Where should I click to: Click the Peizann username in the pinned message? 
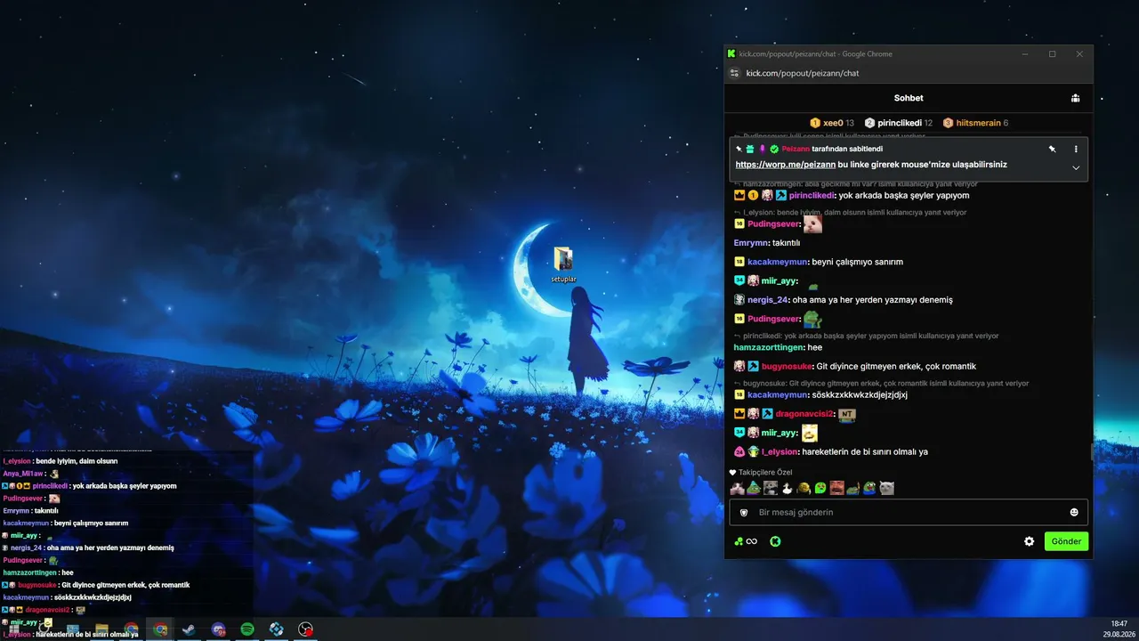796,149
